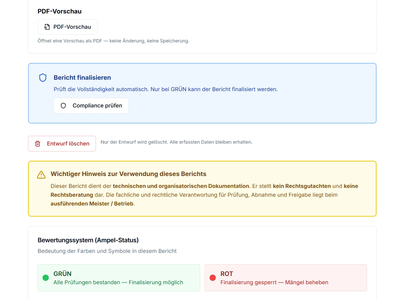Select the GRÜN status legend card
Image resolution: width=415 pixels, height=300 pixels.
(119, 278)
